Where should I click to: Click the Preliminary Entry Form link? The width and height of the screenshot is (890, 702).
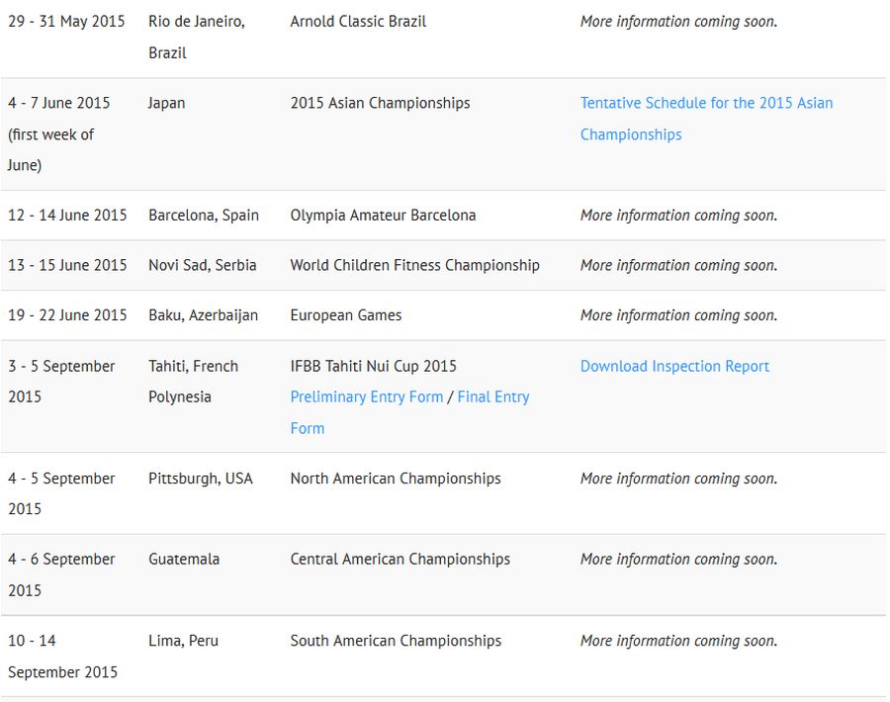(x=366, y=397)
